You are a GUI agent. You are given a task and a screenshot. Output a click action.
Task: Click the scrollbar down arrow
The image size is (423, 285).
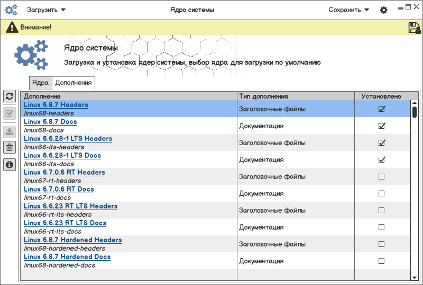[x=415, y=277]
